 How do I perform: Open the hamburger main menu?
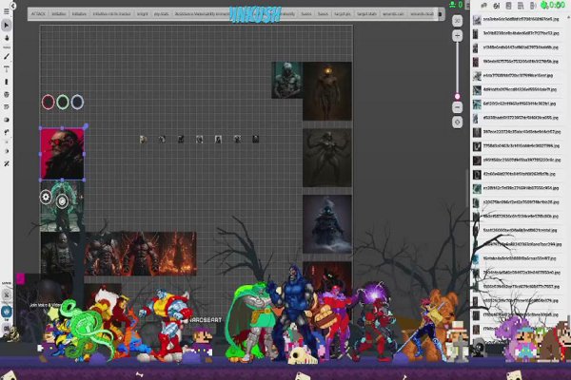7,11
